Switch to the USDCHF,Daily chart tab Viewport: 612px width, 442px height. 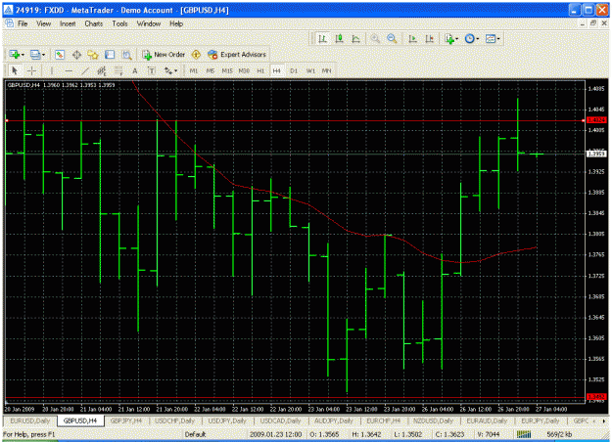(x=174, y=420)
